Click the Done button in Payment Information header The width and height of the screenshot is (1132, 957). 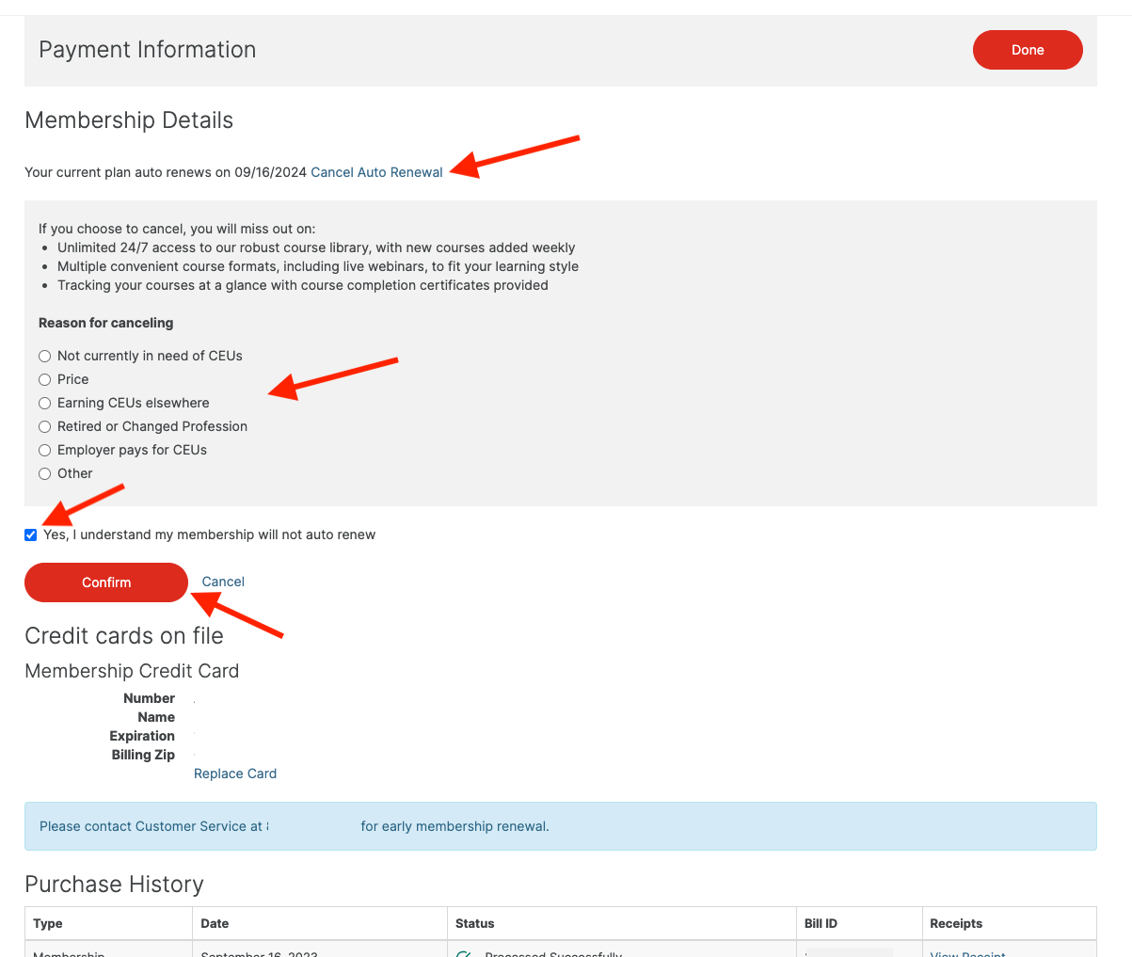tap(1027, 49)
